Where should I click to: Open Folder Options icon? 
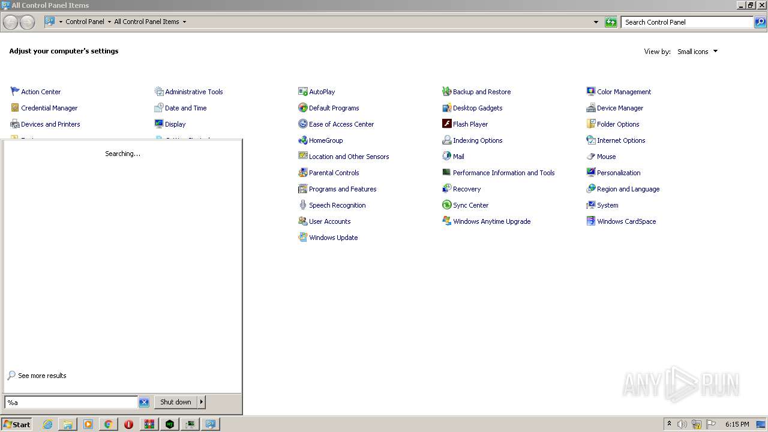(591, 124)
